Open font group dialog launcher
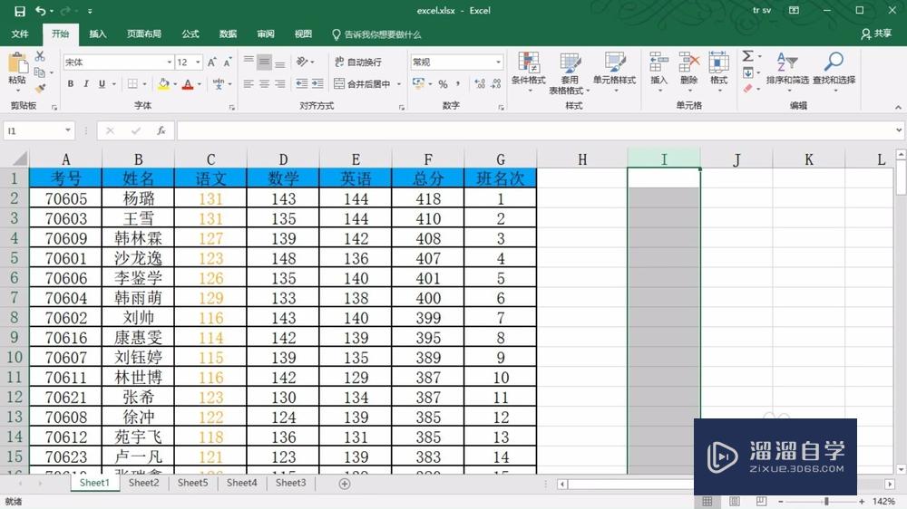The height and width of the screenshot is (509, 907). coord(232,108)
